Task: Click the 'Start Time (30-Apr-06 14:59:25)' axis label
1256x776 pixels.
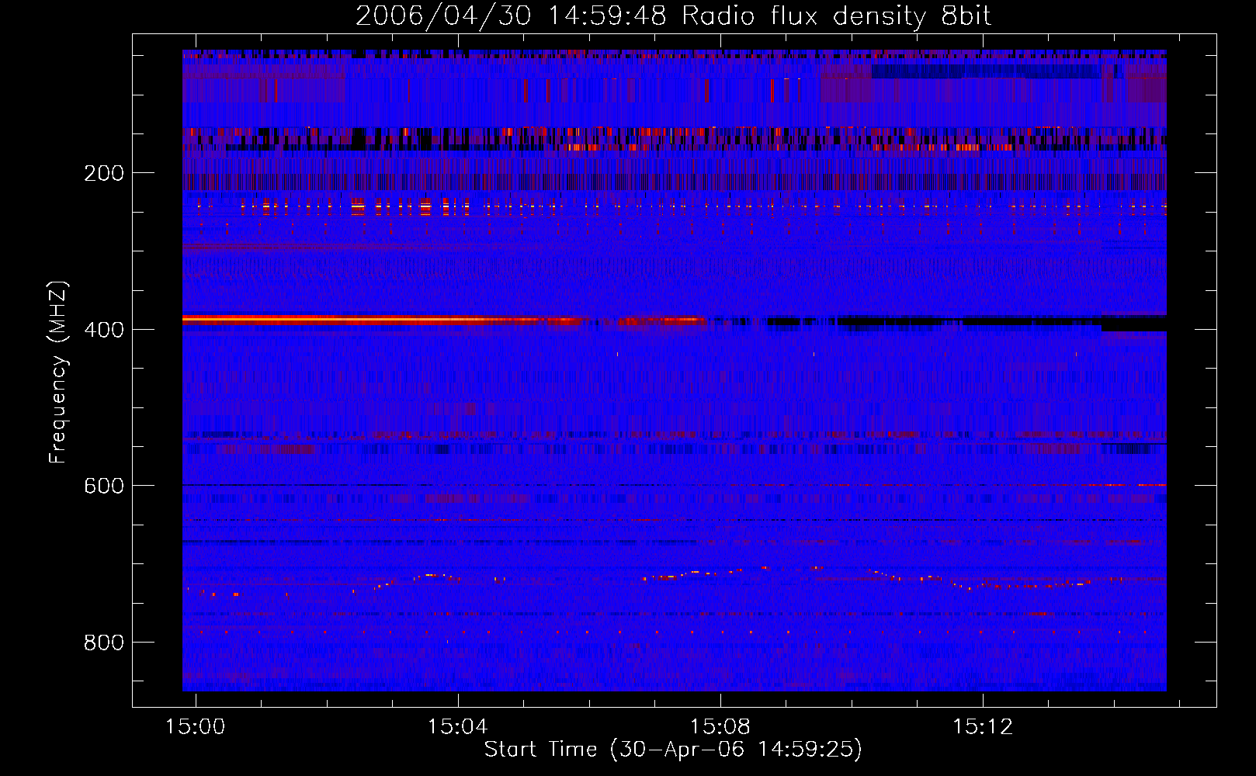Action: point(673,750)
